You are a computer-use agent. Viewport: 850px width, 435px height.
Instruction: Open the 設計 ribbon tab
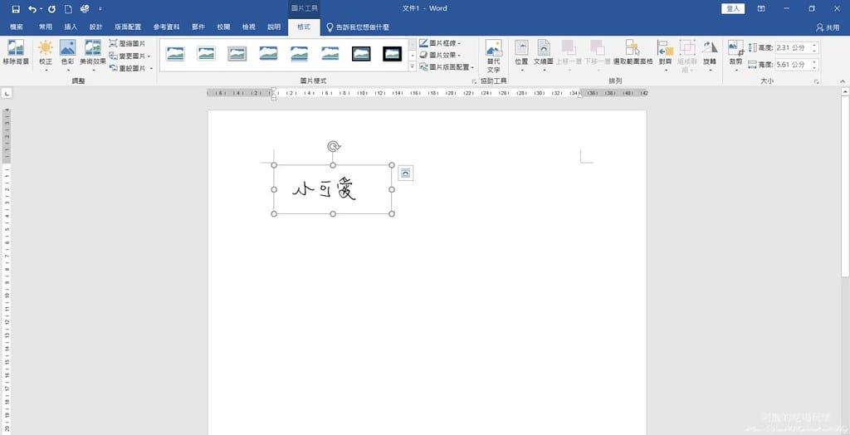pyautogui.click(x=96, y=27)
